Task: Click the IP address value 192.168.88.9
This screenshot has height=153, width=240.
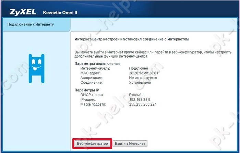Action: coord(140,99)
